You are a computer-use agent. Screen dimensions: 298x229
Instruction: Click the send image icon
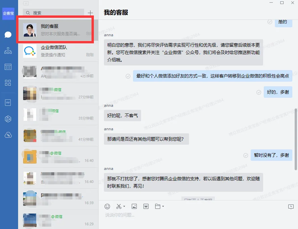[x=134, y=207]
